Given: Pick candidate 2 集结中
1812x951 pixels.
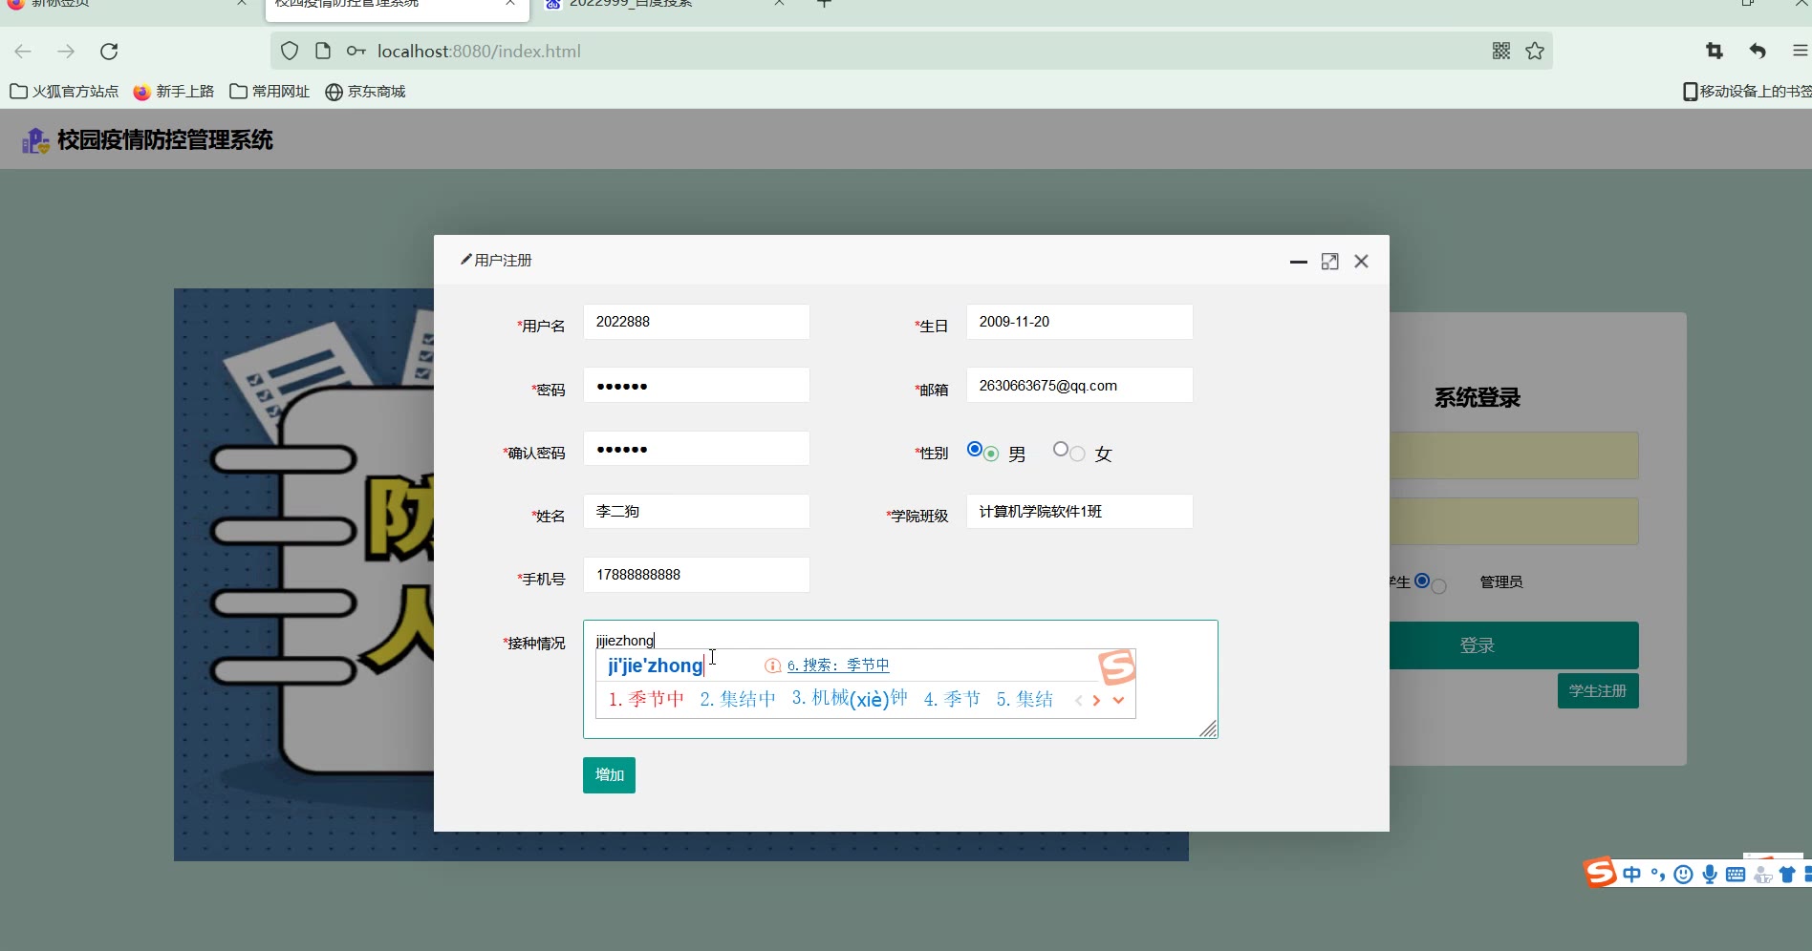Looking at the screenshot, I should (738, 699).
